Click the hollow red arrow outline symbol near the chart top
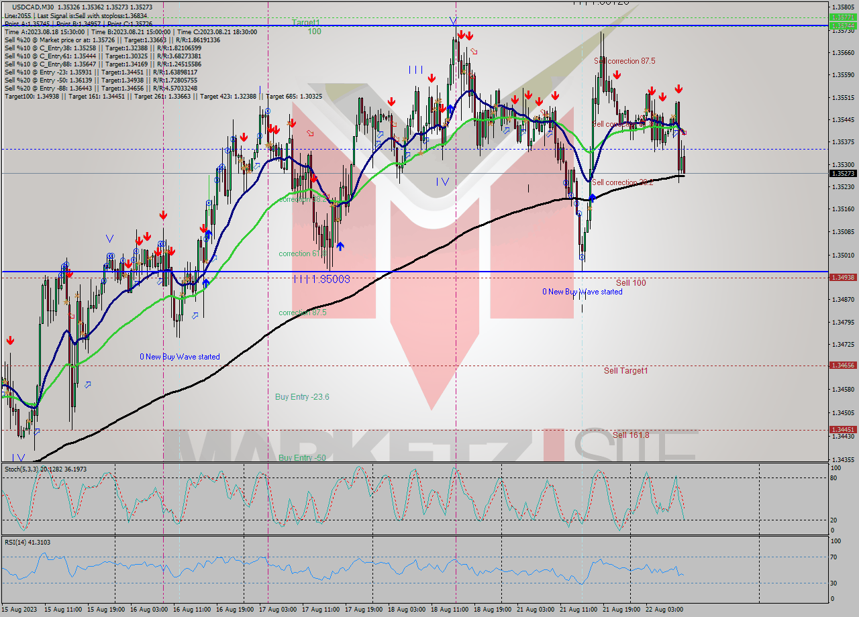The height and width of the screenshot is (617, 859). (474, 52)
